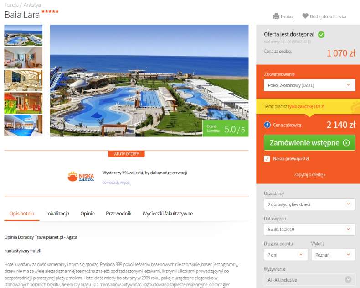This screenshot has width=360, height=288.
Task: Click the arrow icon on Zamówienie wstępne
Action: point(346,143)
